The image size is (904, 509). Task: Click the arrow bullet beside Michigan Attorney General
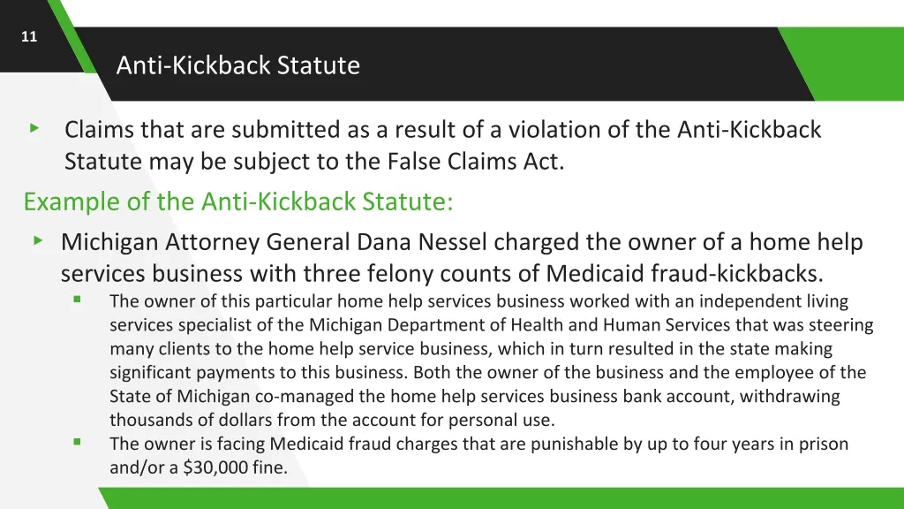38,240
